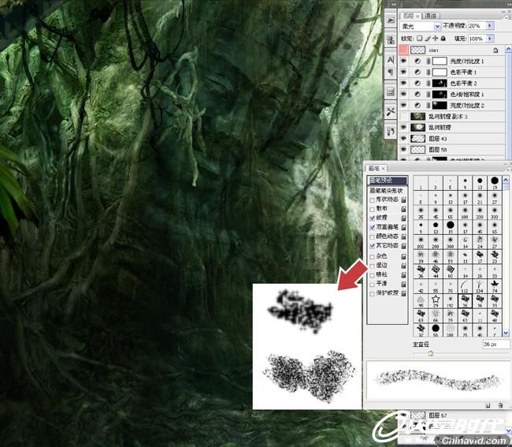
Task: Select 画笔预设 (Brush Presets) entry
Action: pos(388,181)
